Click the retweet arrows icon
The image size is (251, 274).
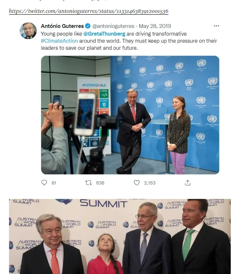[x=89, y=183]
